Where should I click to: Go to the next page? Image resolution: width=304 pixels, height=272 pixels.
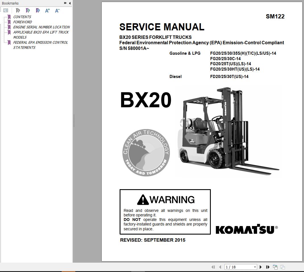[x=261, y=267]
